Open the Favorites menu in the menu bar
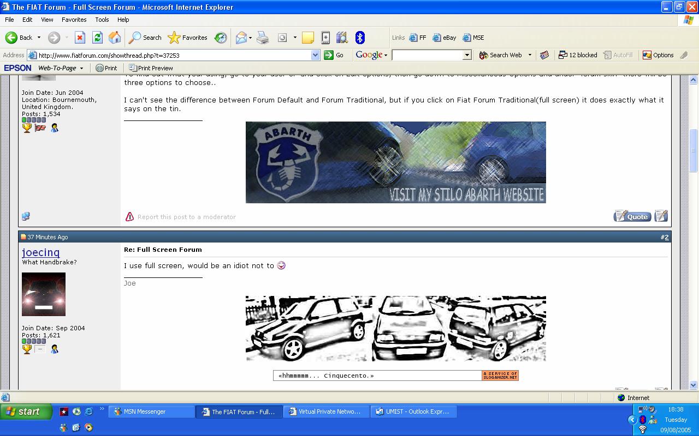The height and width of the screenshot is (436, 699). [74, 20]
